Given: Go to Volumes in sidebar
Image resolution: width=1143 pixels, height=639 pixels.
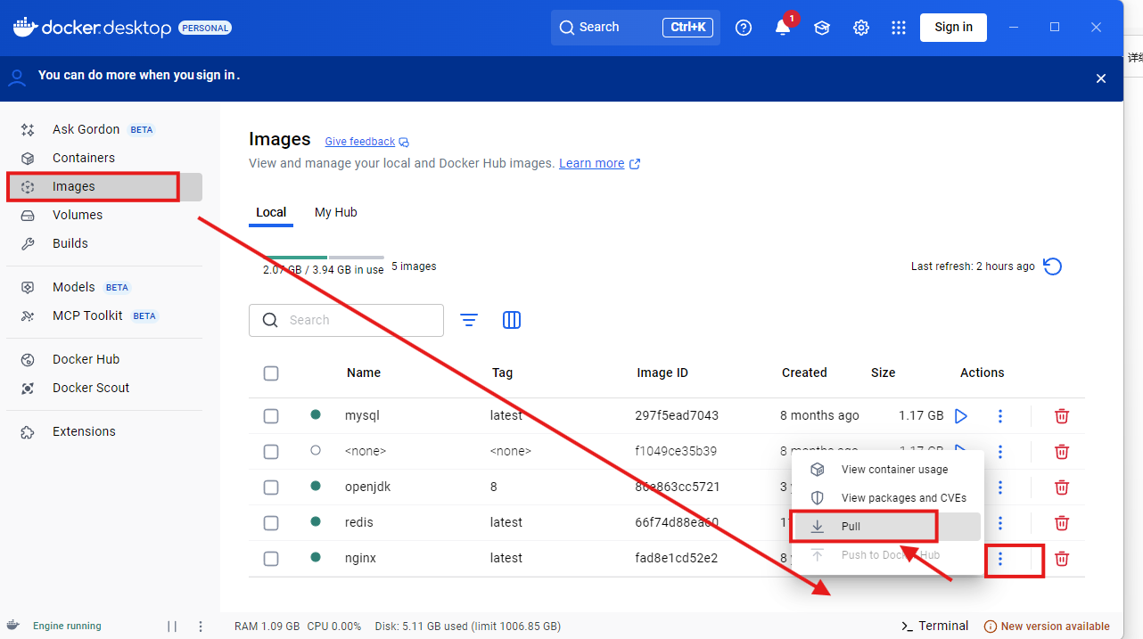Looking at the screenshot, I should [x=104, y=215].
